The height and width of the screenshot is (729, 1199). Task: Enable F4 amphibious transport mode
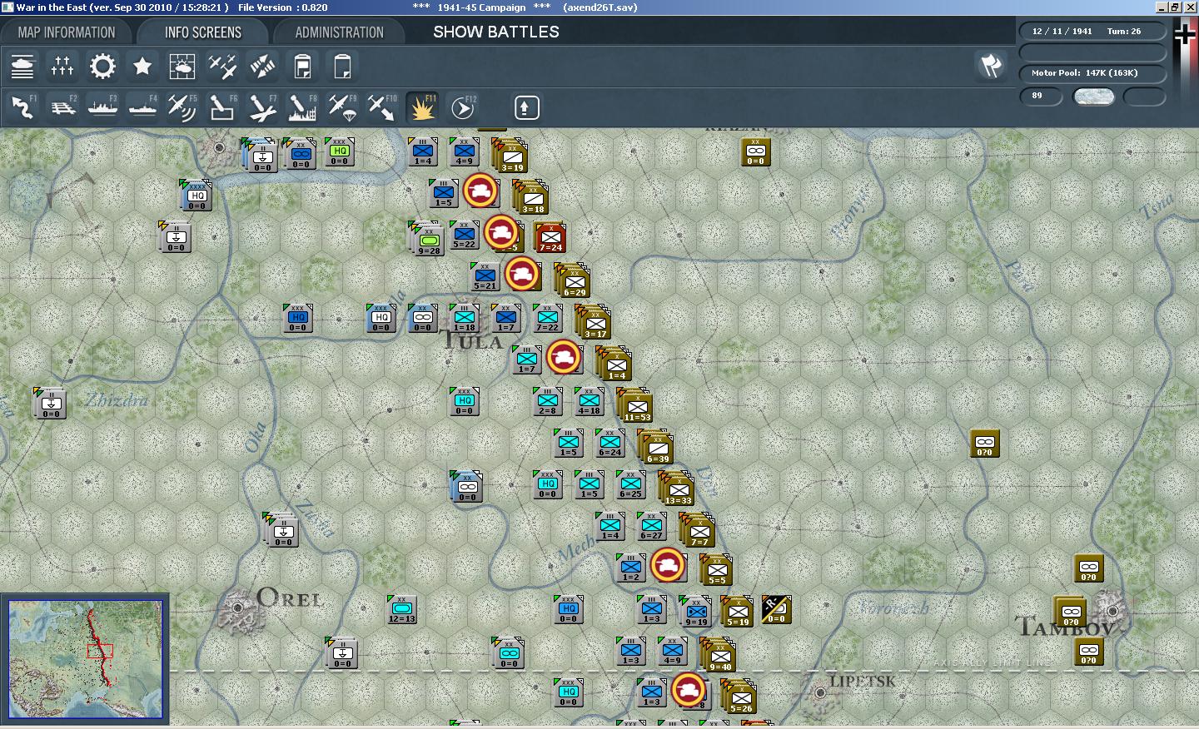142,107
